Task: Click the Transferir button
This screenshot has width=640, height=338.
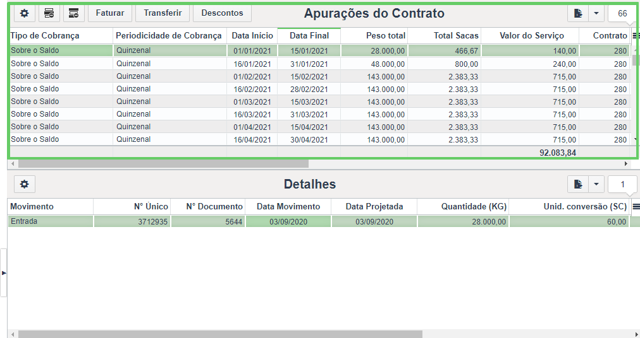Action: coord(163,13)
